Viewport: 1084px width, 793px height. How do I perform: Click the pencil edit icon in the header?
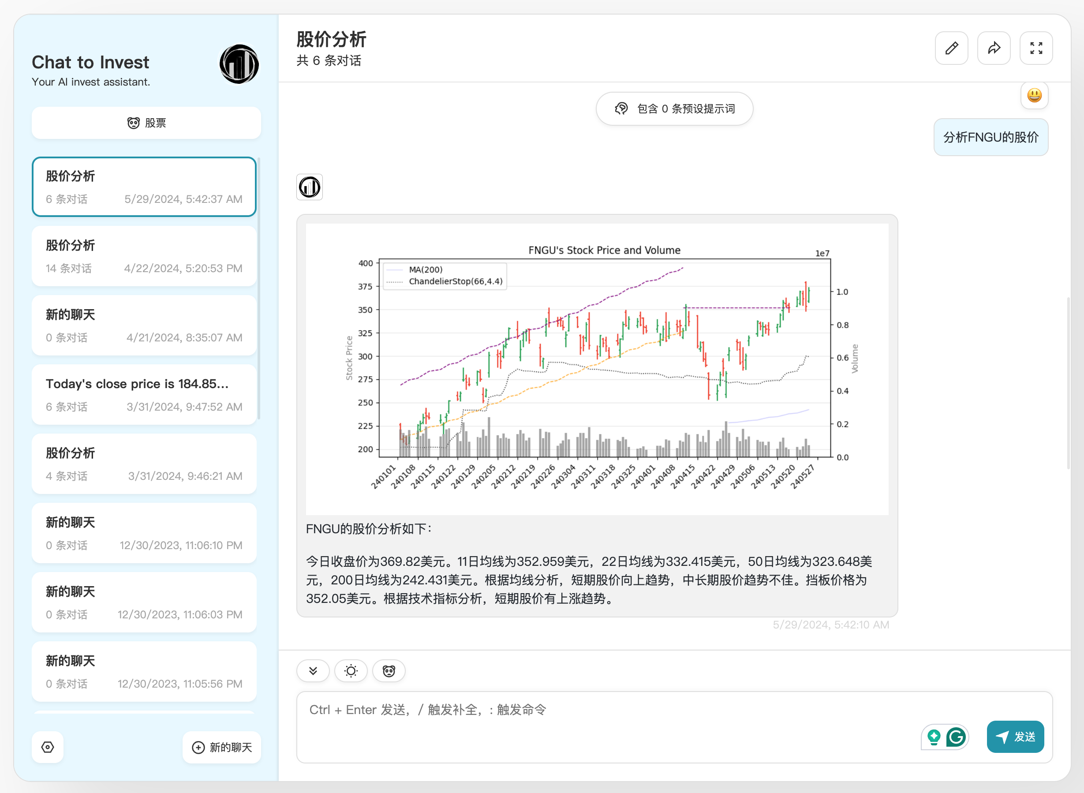point(951,48)
